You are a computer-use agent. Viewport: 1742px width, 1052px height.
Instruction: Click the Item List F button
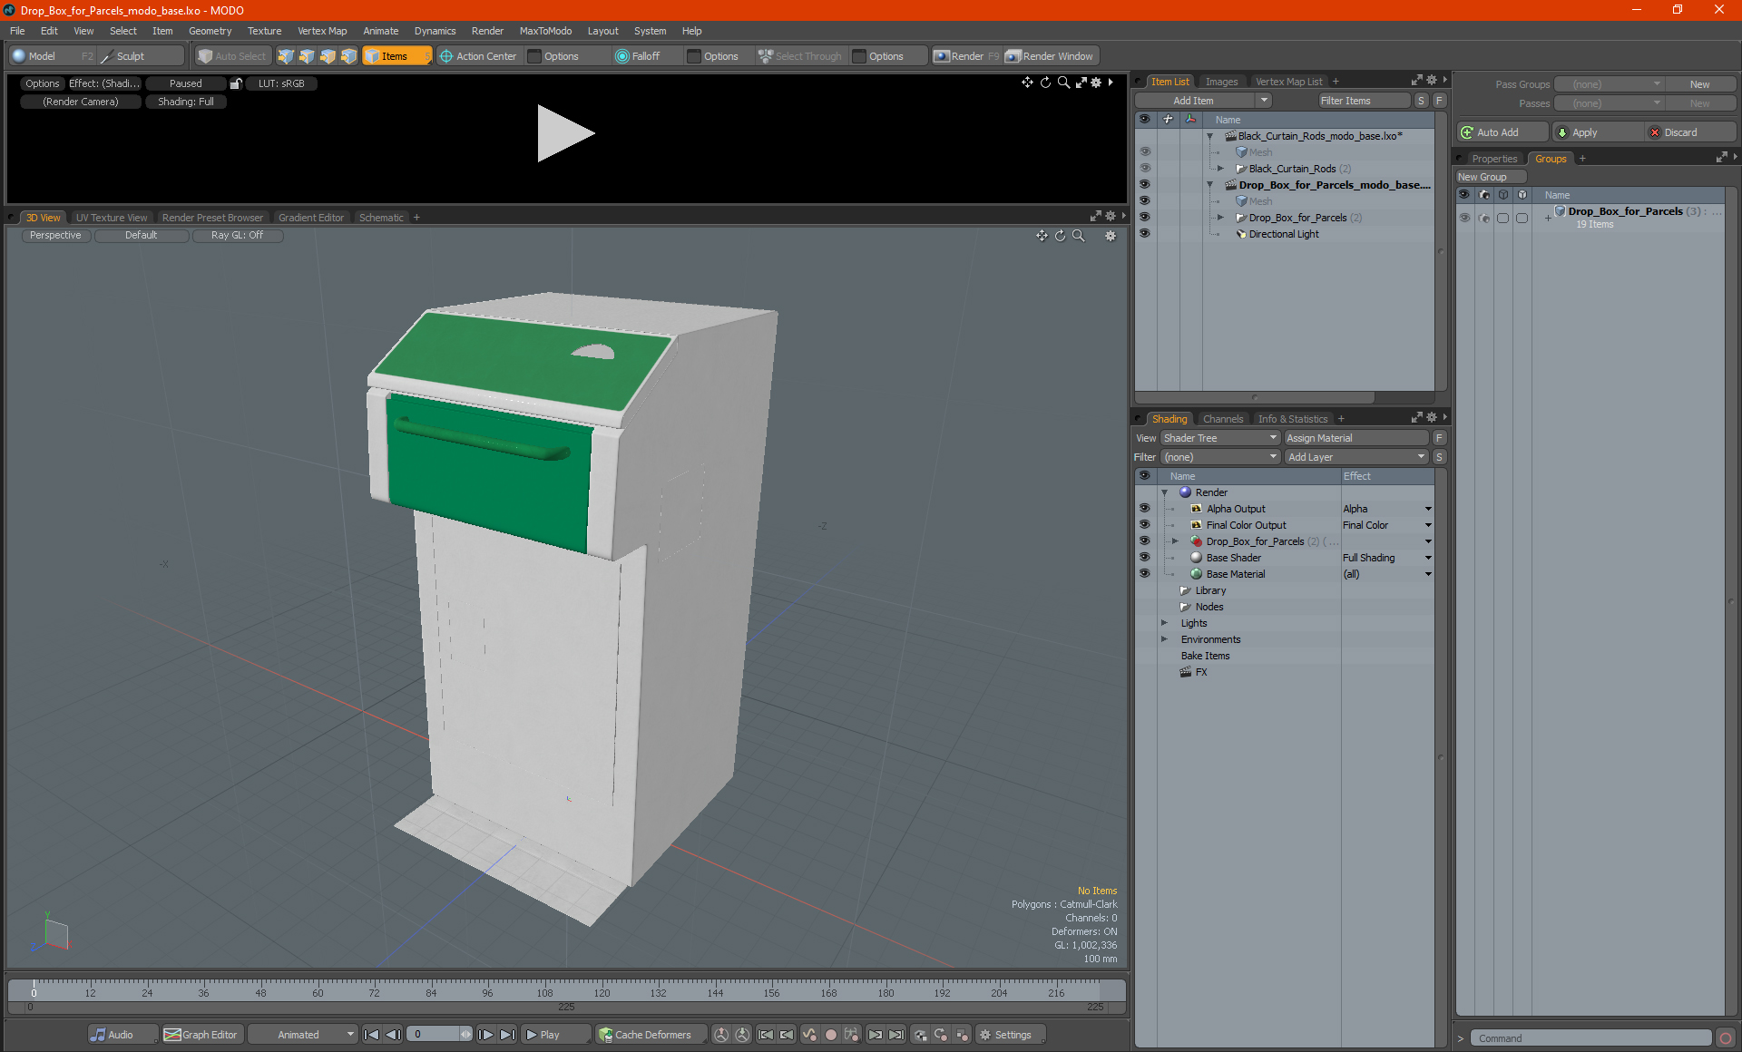pos(1439,101)
